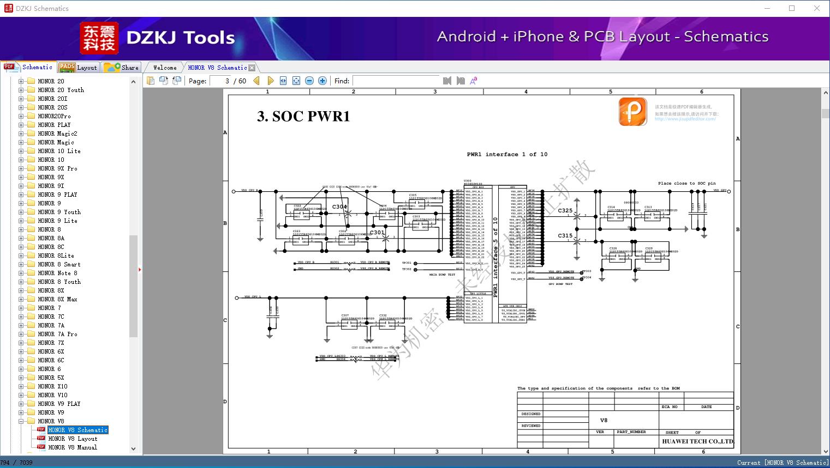The image size is (830, 468).
Task: Go to the next page arrow
Action: pos(270,81)
